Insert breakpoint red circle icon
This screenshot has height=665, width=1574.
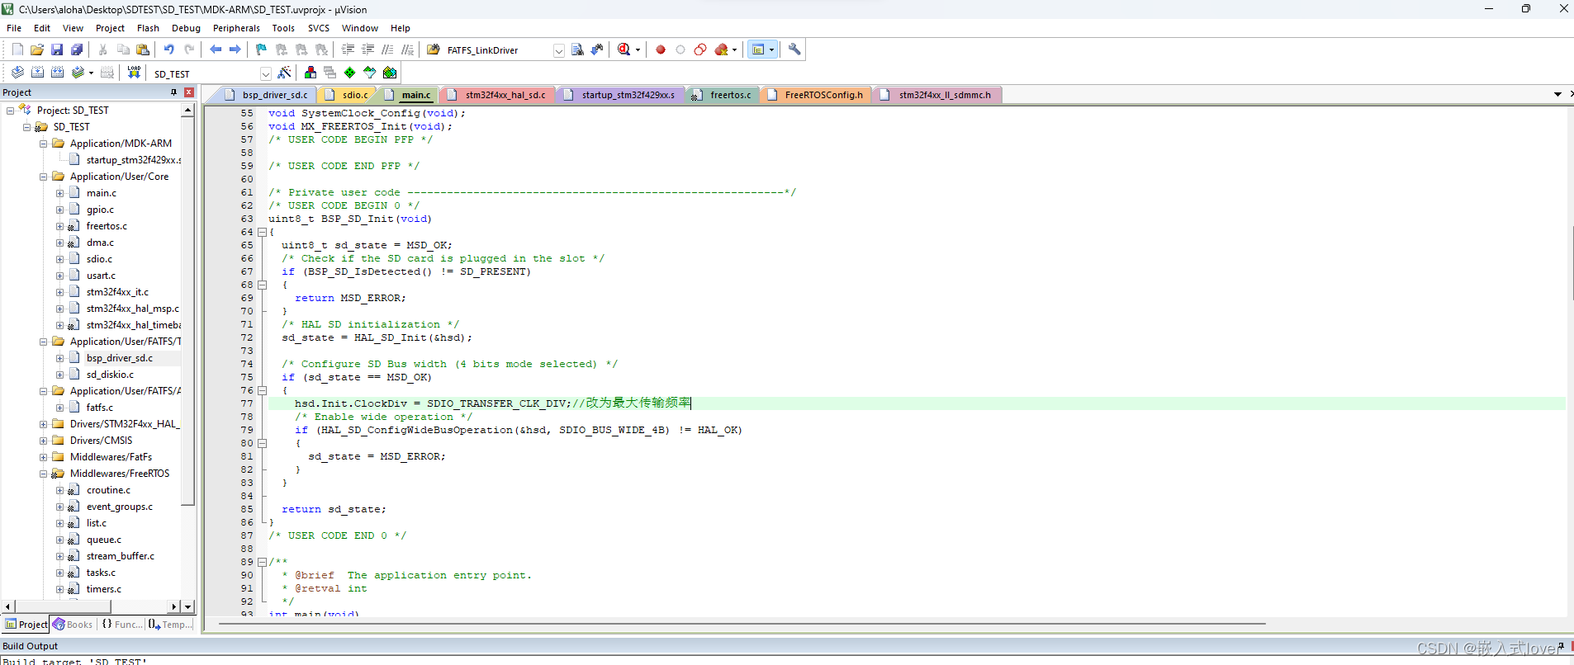pos(661,50)
